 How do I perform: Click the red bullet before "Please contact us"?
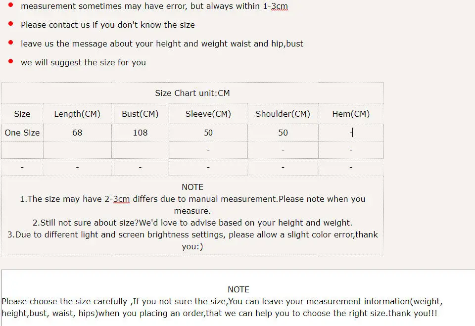click(x=10, y=24)
